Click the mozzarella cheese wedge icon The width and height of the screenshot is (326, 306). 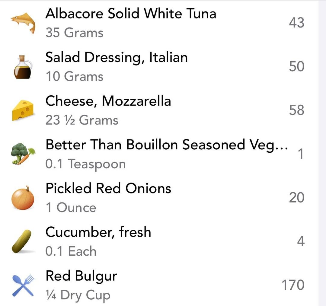click(23, 110)
